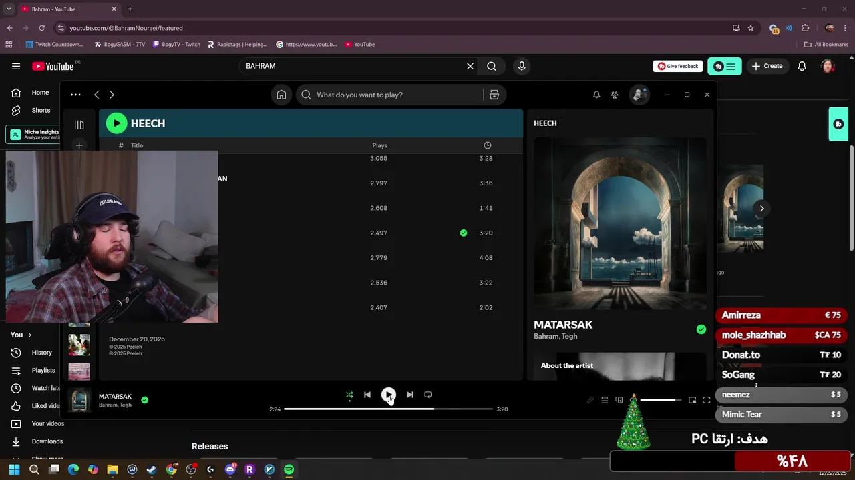Adjust the Spotify volume slider
The width and height of the screenshot is (855, 480).
pos(661,400)
